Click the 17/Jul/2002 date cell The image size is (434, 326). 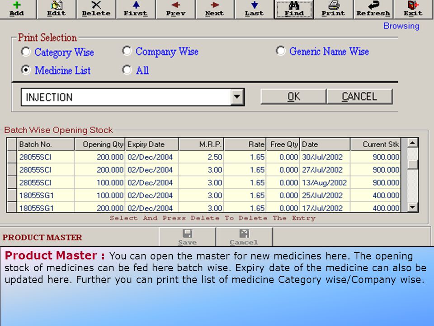pyautogui.click(x=325, y=207)
